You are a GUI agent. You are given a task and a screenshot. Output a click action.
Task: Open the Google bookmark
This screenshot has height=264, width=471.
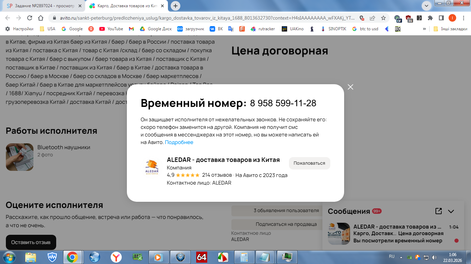72,29
